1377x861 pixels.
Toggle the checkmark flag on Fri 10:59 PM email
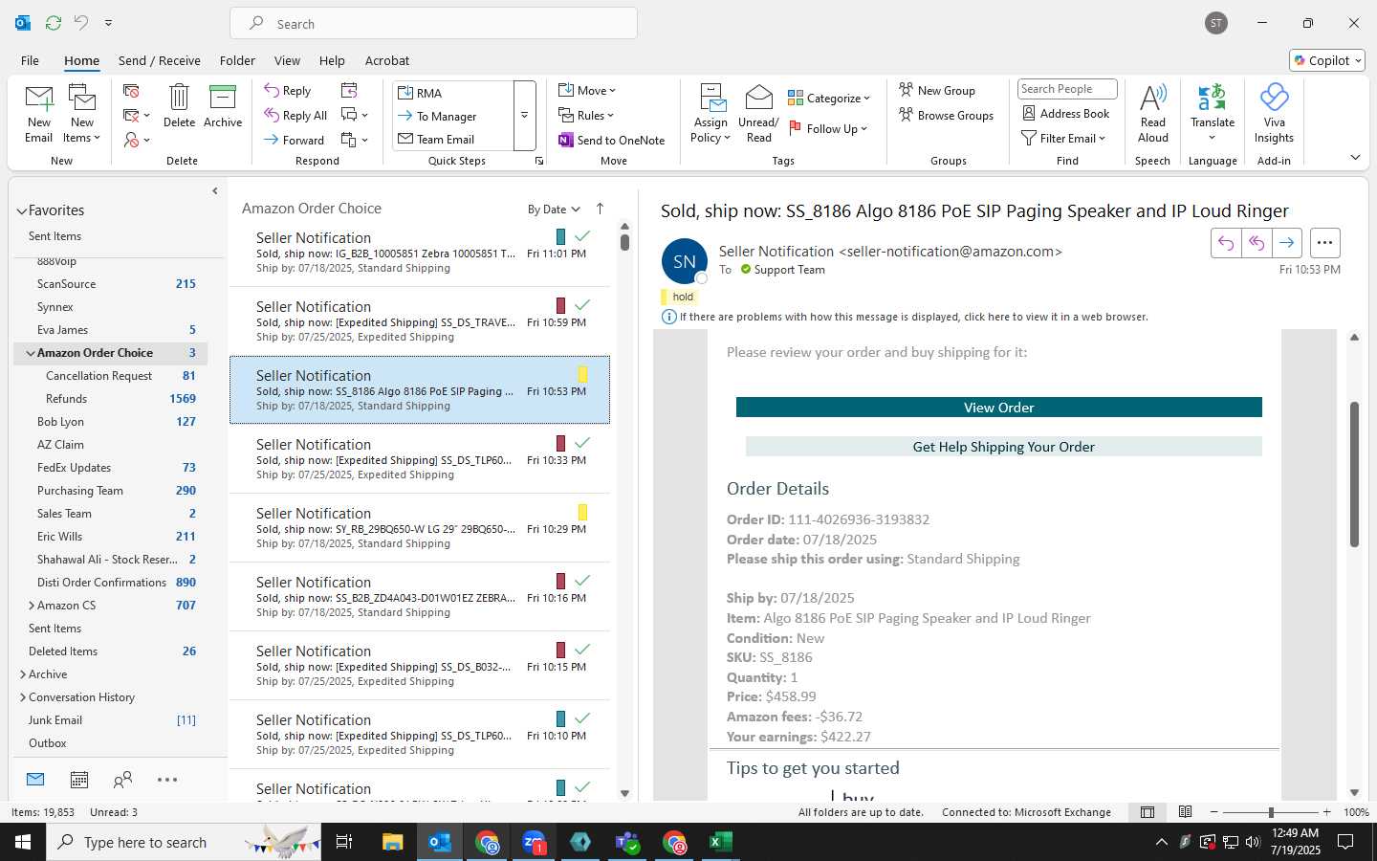pyautogui.click(x=582, y=304)
